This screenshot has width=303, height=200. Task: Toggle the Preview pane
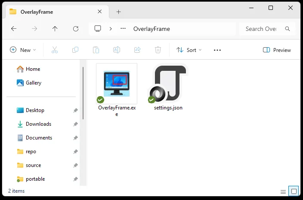tap(277, 50)
